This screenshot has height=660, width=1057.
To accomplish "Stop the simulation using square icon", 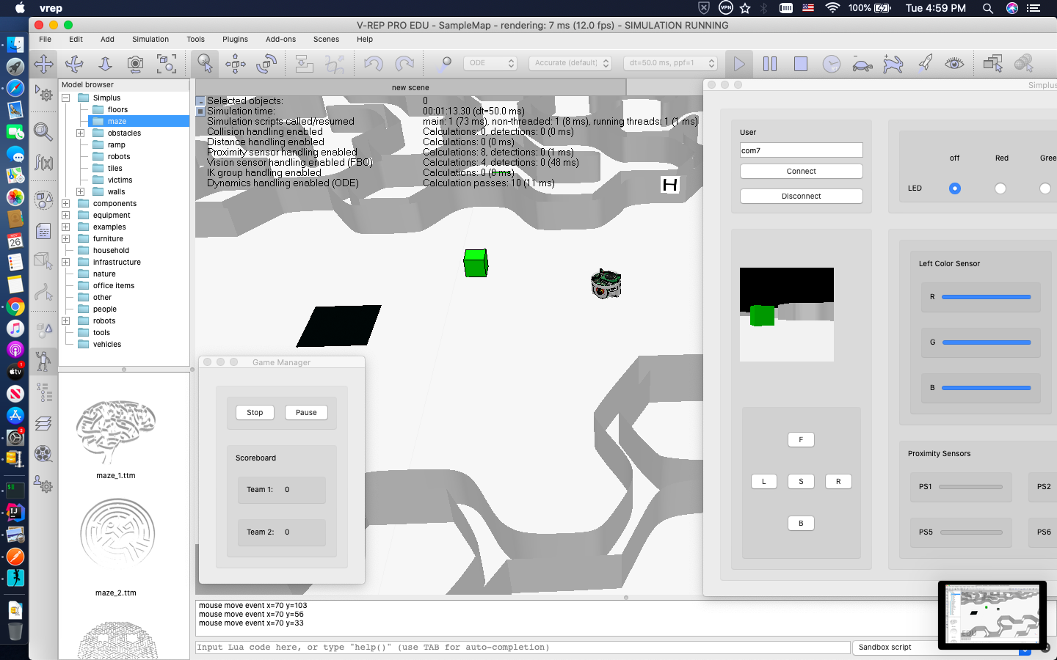I will coord(801,64).
